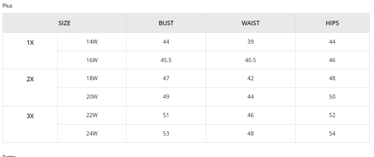
Task: Pick the 18W size cell
Action: [x=92, y=78]
